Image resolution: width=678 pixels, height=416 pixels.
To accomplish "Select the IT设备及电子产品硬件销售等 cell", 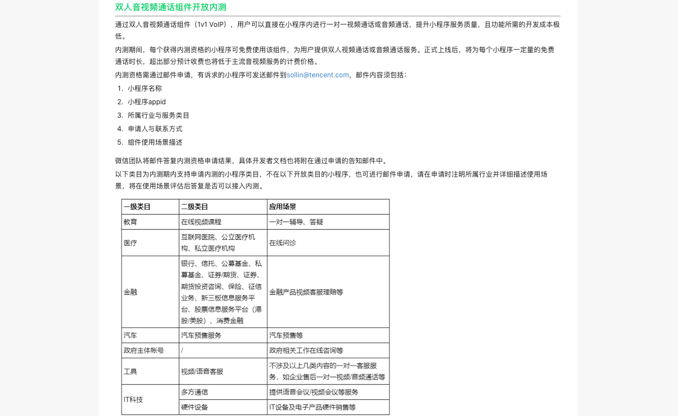I will (x=328, y=407).
